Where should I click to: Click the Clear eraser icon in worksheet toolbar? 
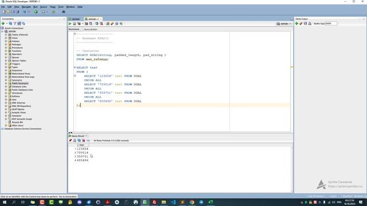click(112, 23)
